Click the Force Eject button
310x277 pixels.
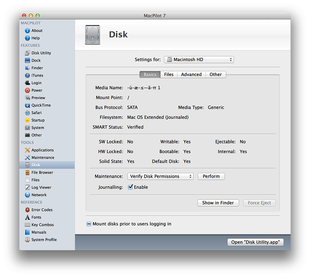[259, 203]
